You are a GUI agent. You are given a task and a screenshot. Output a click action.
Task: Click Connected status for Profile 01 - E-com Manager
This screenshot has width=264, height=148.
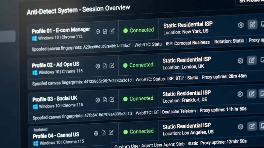point(139,30)
